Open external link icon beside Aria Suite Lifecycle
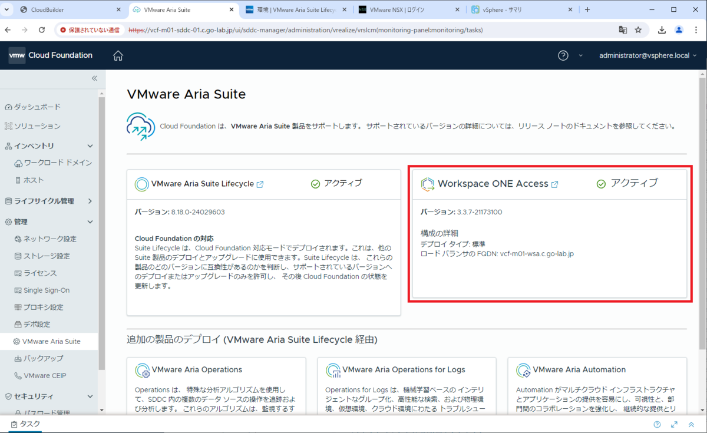Screen dimensions: 707x433 [x=260, y=184]
